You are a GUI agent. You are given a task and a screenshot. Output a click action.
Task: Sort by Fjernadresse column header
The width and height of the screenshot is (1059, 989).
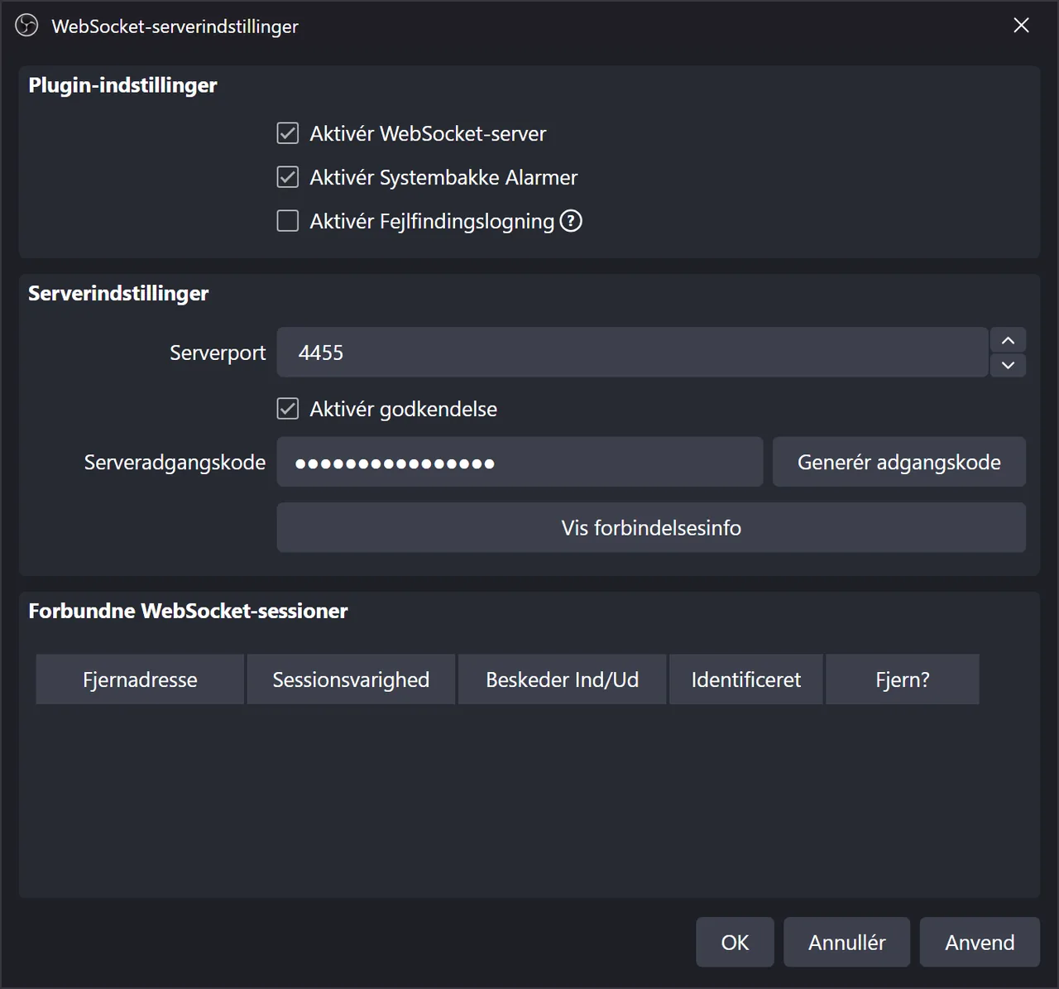tap(140, 679)
